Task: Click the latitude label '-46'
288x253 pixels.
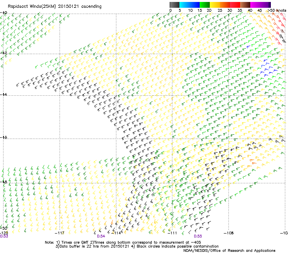Action: coord(4,137)
